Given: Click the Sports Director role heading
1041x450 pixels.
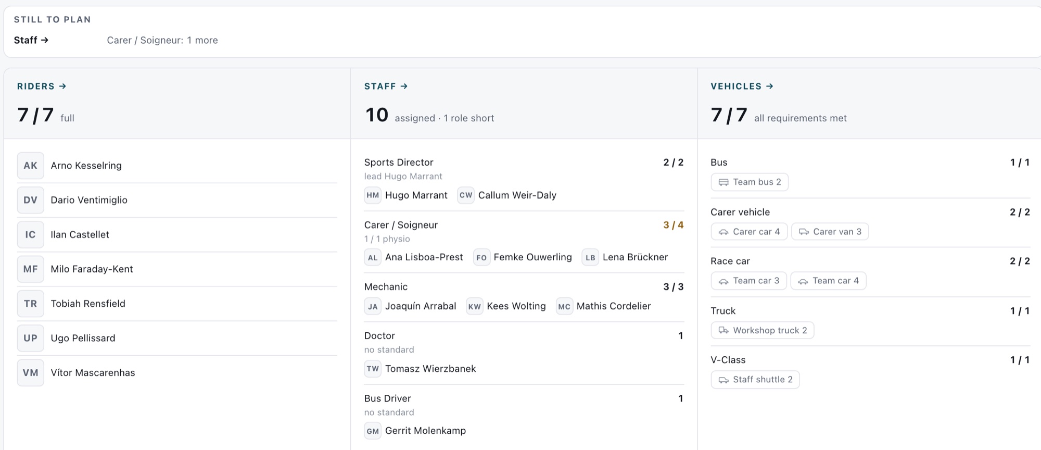Looking at the screenshot, I should (399, 162).
